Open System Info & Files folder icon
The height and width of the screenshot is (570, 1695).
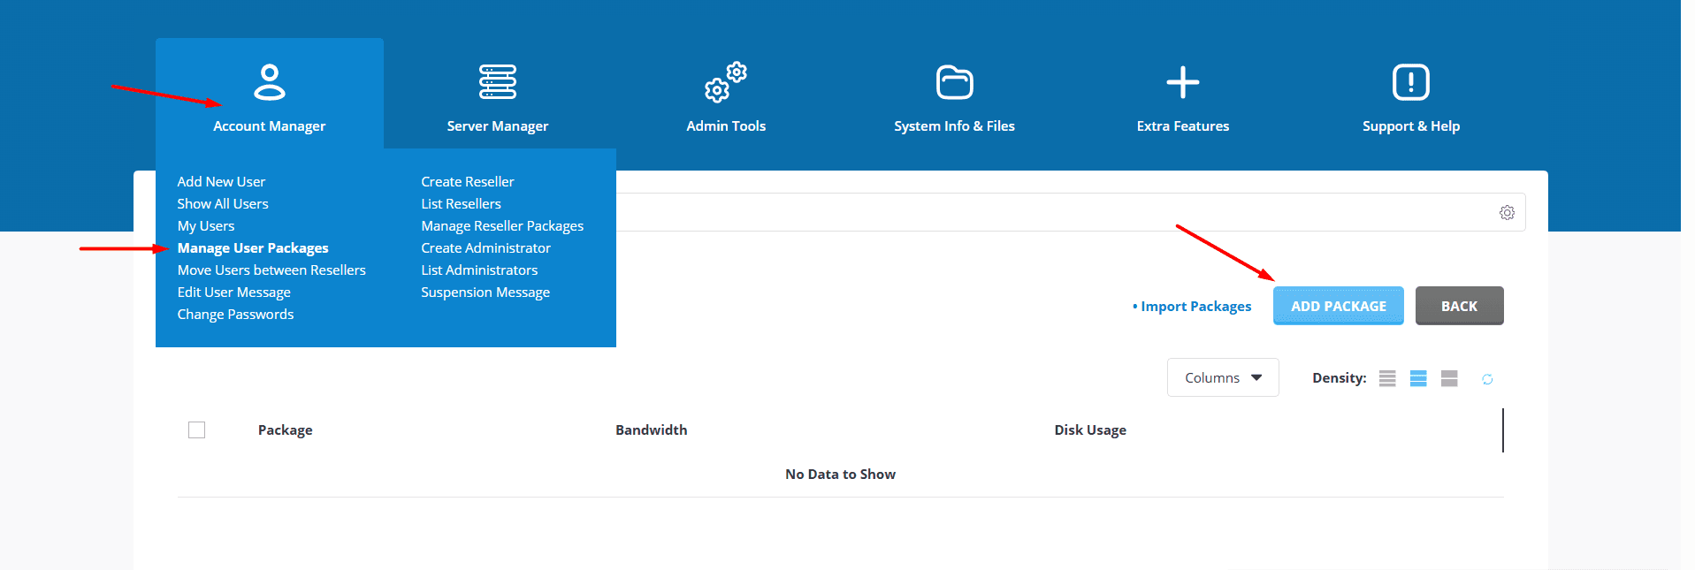tap(954, 82)
